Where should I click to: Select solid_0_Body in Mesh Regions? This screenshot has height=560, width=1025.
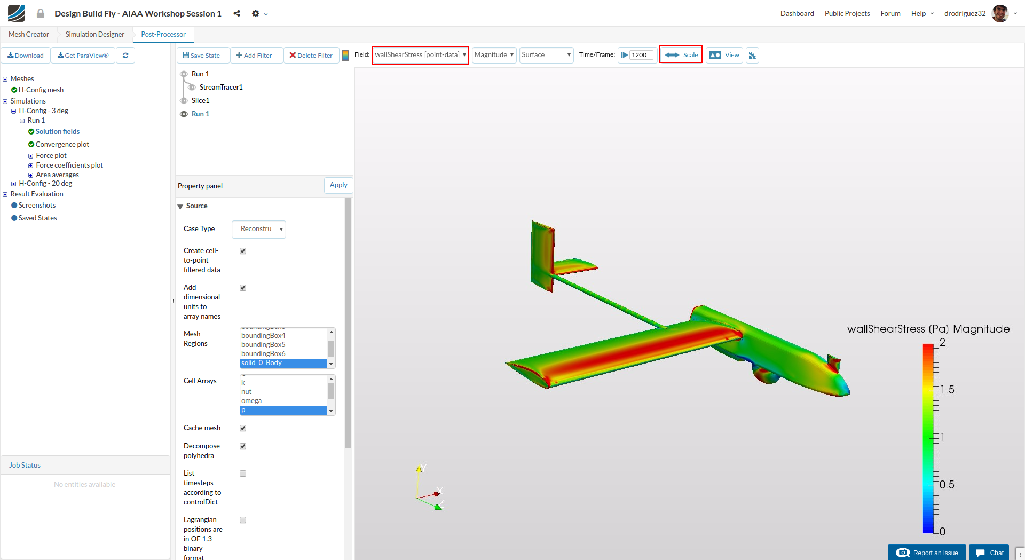pyautogui.click(x=283, y=364)
